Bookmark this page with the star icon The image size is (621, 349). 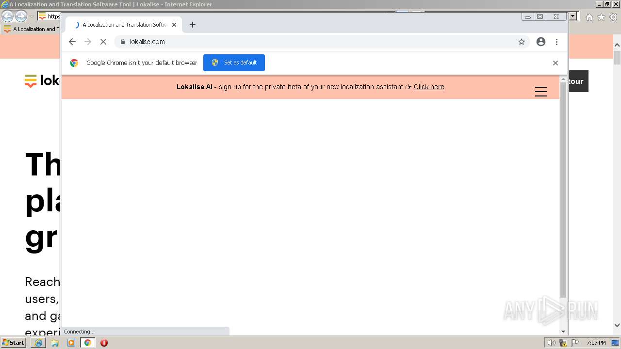click(x=522, y=42)
